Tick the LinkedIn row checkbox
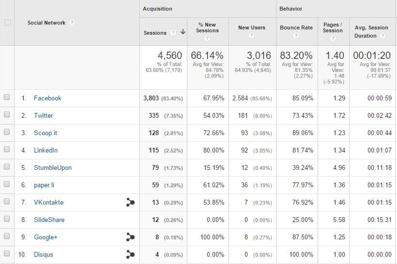This screenshot has height=264, width=397. 7,149
